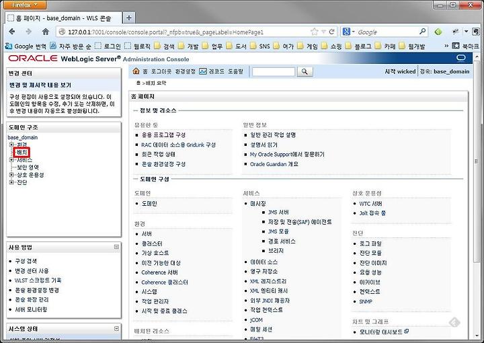The width and height of the screenshot is (484, 343).
Task: Open the Coherence 클러스터 link
Action: pyautogui.click(x=165, y=282)
